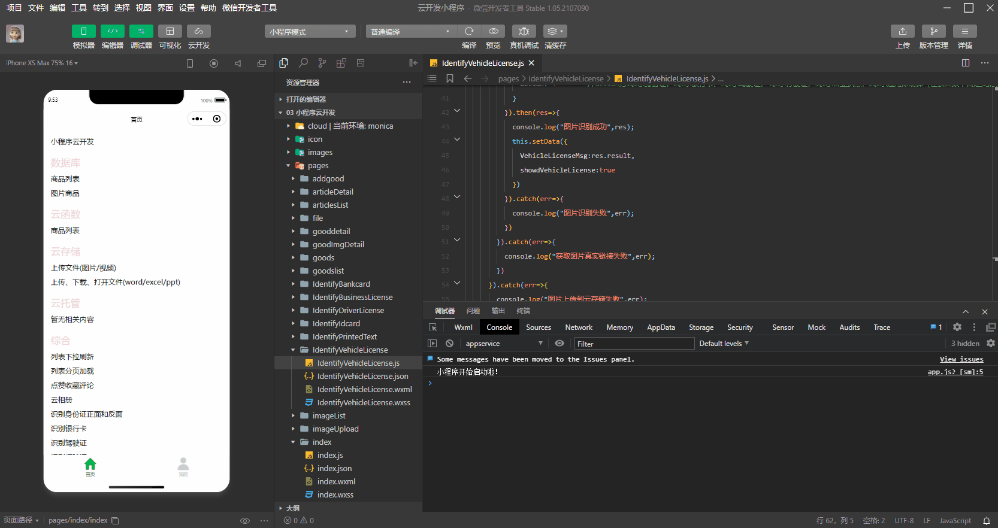Viewport: 998px width, 528px height.
Task: Click the Compile (编译) refresh icon
Action: point(469,31)
